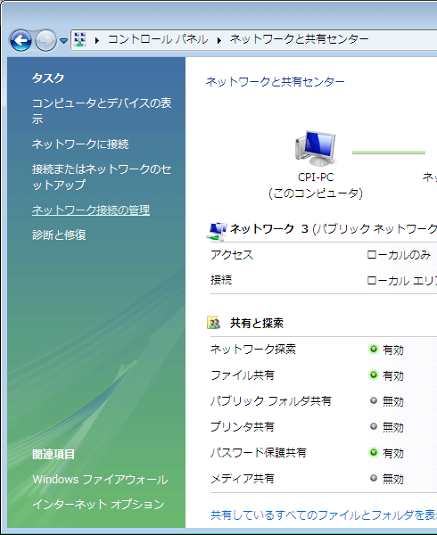The width and height of the screenshot is (437, 535).
Task: Click the green status dot for ファイル共有
Action: (374, 375)
